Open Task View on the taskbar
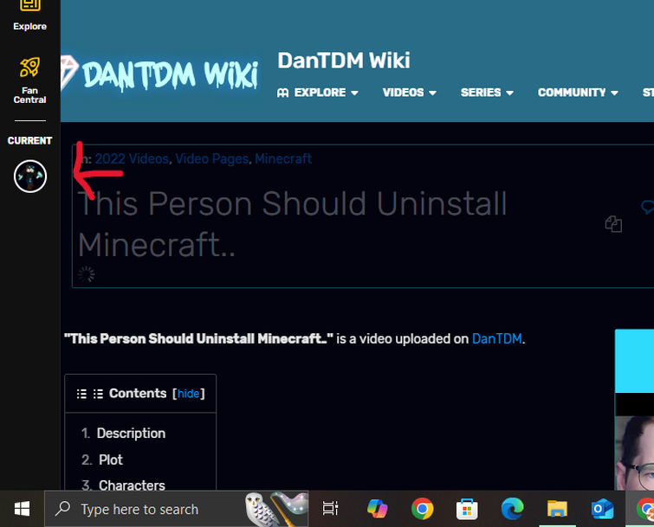The image size is (654, 527). (x=330, y=509)
